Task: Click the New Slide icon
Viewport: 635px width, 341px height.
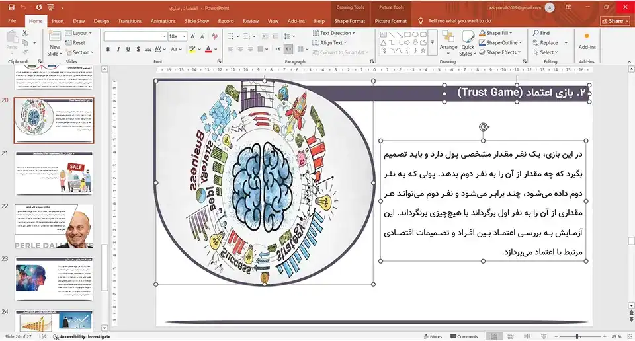Action: tap(54, 37)
